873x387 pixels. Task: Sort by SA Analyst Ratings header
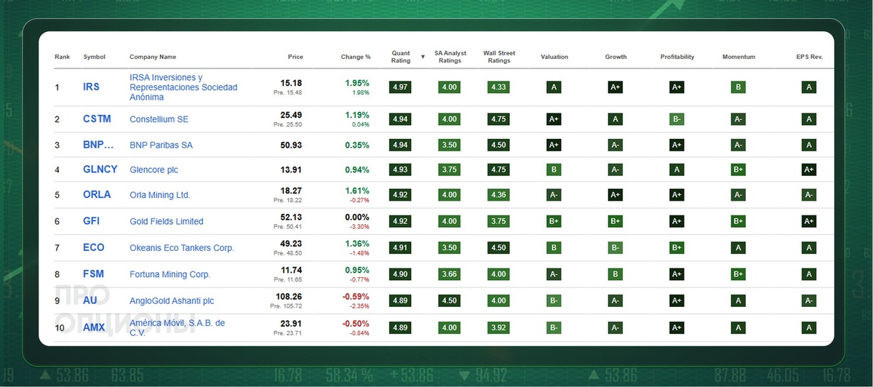pyautogui.click(x=450, y=57)
